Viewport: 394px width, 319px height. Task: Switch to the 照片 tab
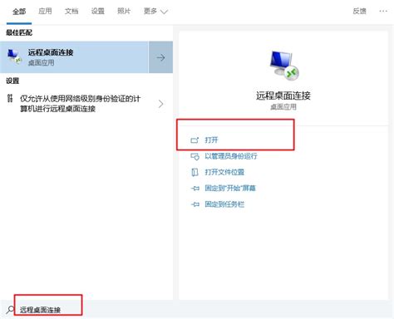pos(124,11)
